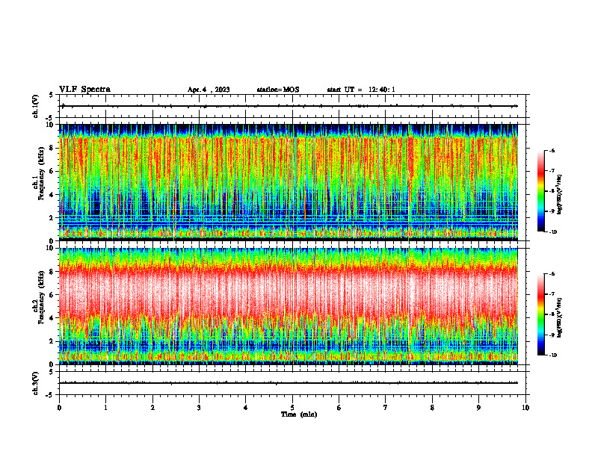This screenshot has width=592, height=457.
Task: Click the ch.3 voltage waveform trace
Action: click(x=289, y=383)
